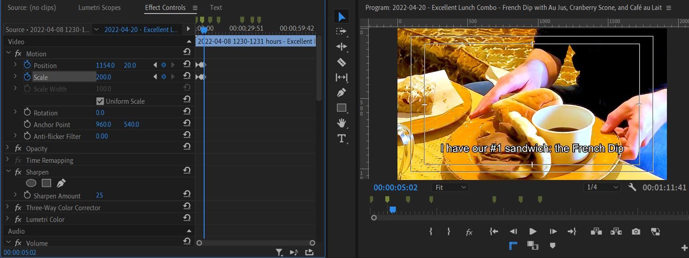This screenshot has width=689, height=258.
Task: Select the Rectangle tool in the toolbar
Action: (x=342, y=108)
